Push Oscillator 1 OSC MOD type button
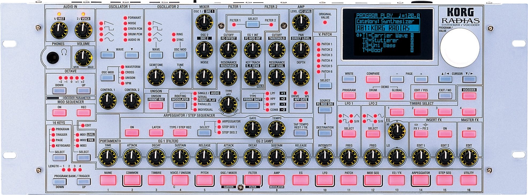Screen dimensions: 528x195 [x=107, y=78]
